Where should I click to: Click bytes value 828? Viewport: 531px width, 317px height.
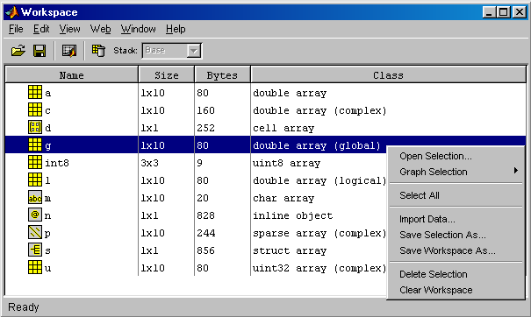click(x=205, y=215)
